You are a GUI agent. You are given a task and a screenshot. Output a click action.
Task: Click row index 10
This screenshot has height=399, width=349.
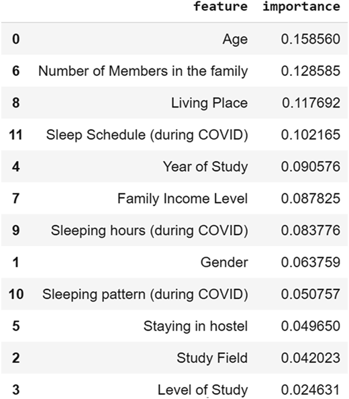(x=15, y=294)
